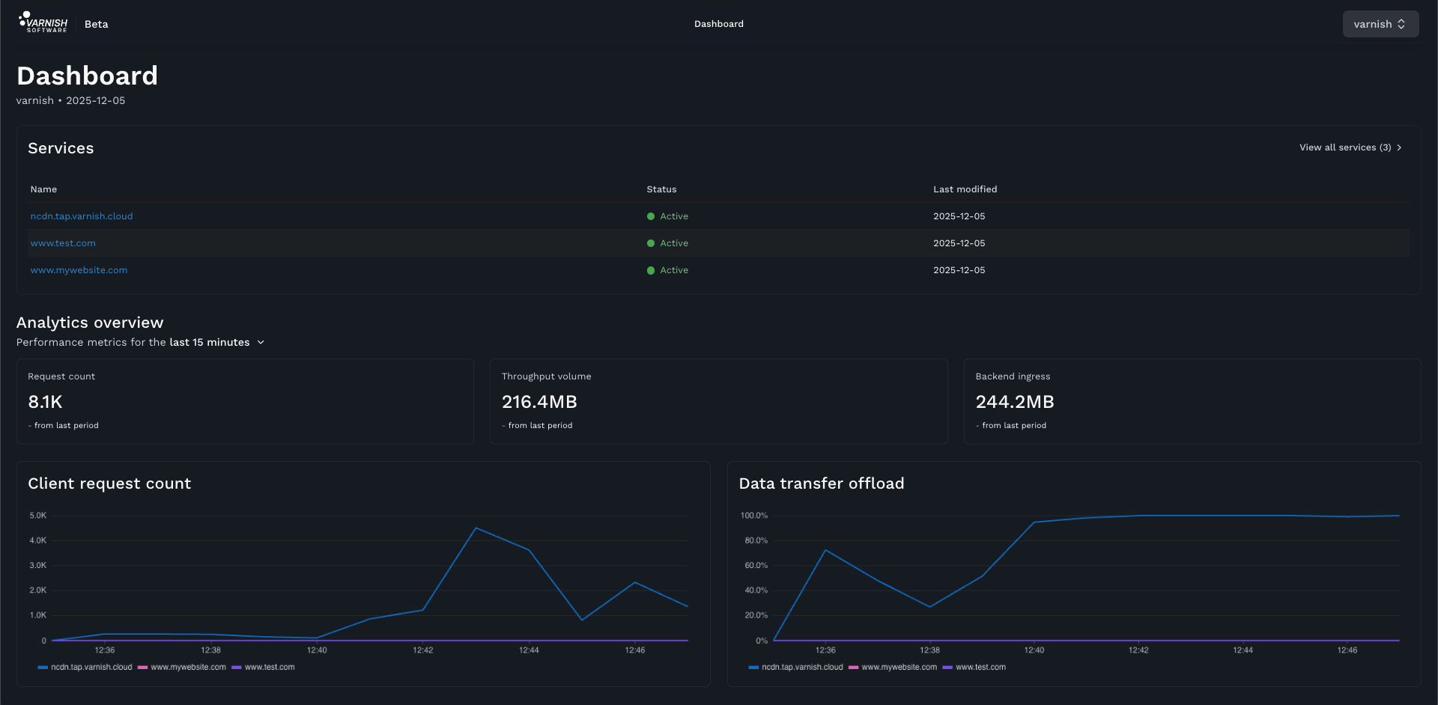This screenshot has width=1438, height=705.
Task: Toggle www.mywebsite.com legend in Data transfer offload
Action: pyautogui.click(x=893, y=667)
